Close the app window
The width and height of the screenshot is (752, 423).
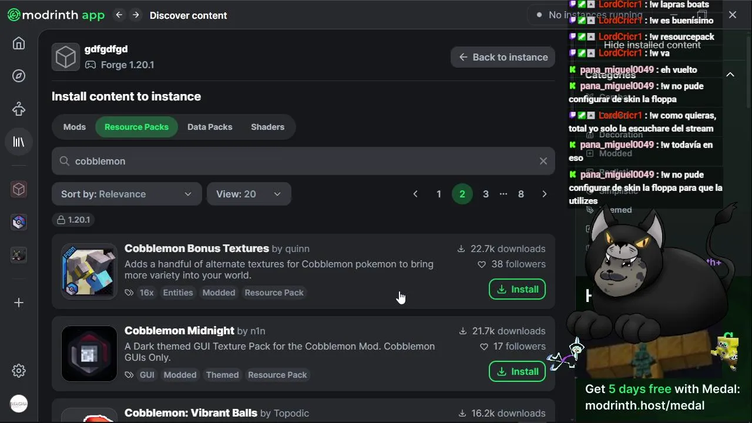(x=732, y=15)
